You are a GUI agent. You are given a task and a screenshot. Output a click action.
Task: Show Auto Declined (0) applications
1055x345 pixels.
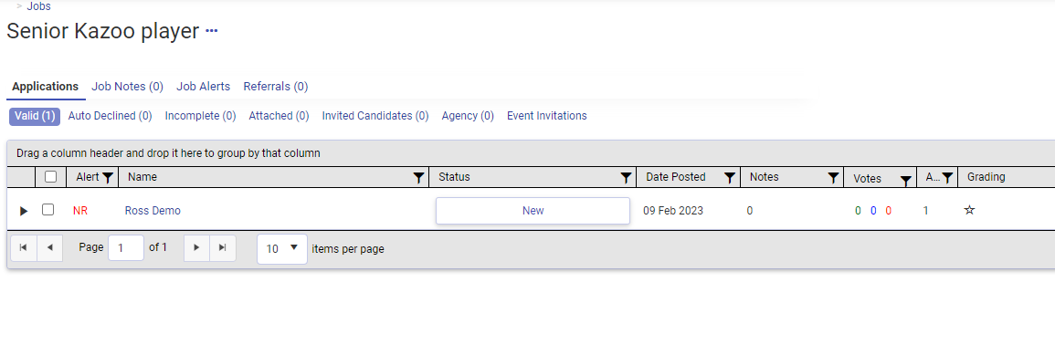110,116
